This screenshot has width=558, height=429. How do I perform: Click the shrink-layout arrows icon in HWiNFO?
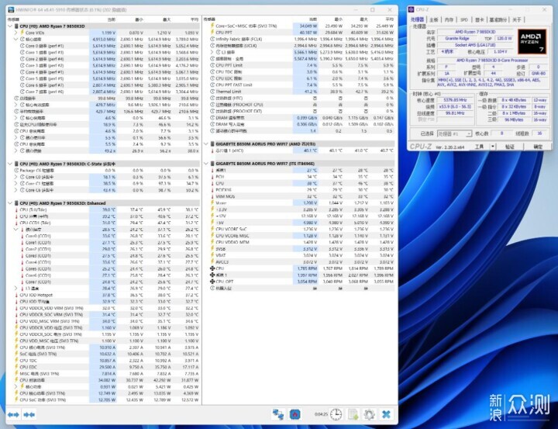[x=29, y=414]
